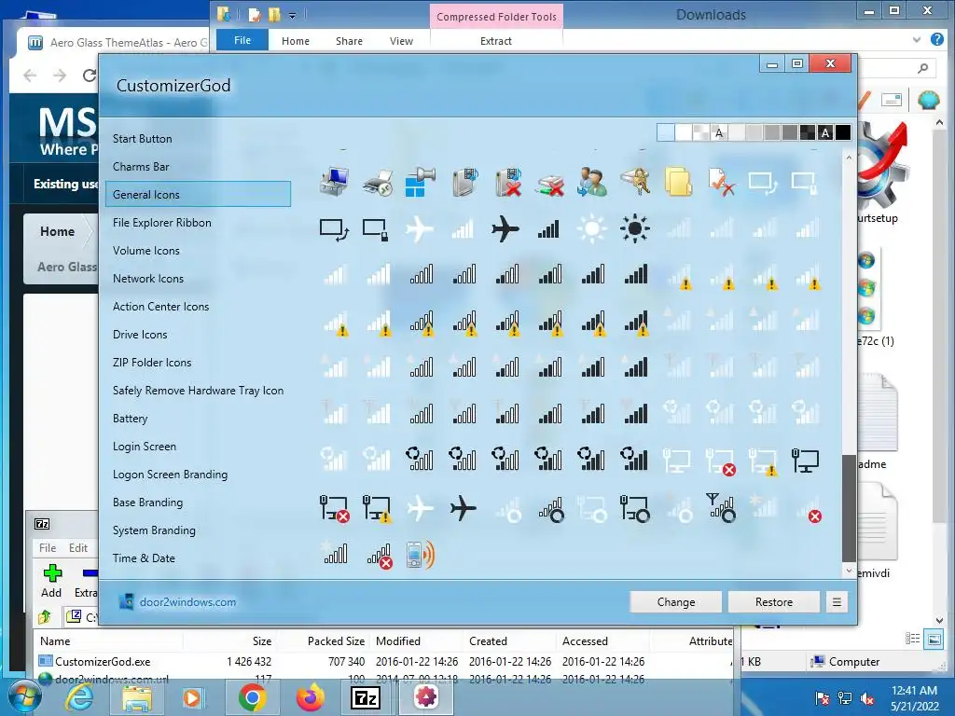Select the black rotation lock icon
The width and height of the screenshot is (955, 716).
click(376, 229)
